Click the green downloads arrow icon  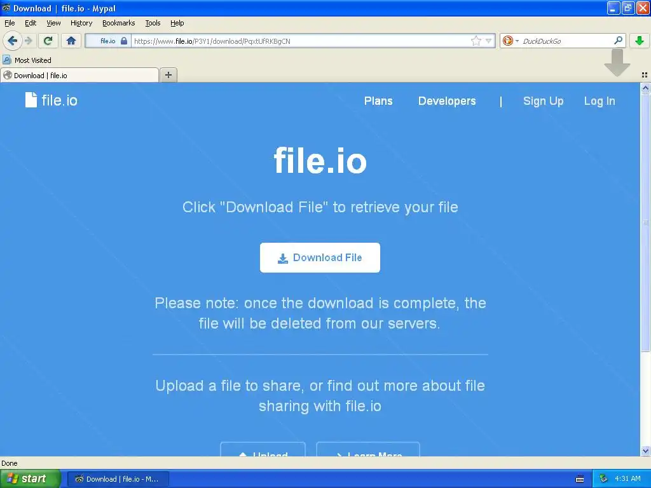pyautogui.click(x=640, y=41)
